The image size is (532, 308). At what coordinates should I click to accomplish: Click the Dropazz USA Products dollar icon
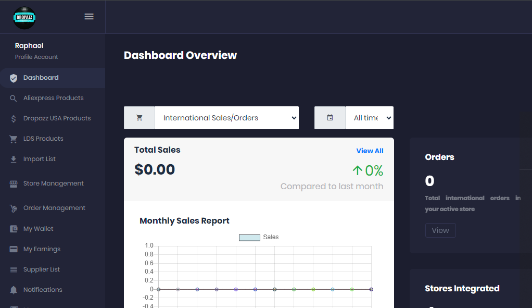pos(14,119)
